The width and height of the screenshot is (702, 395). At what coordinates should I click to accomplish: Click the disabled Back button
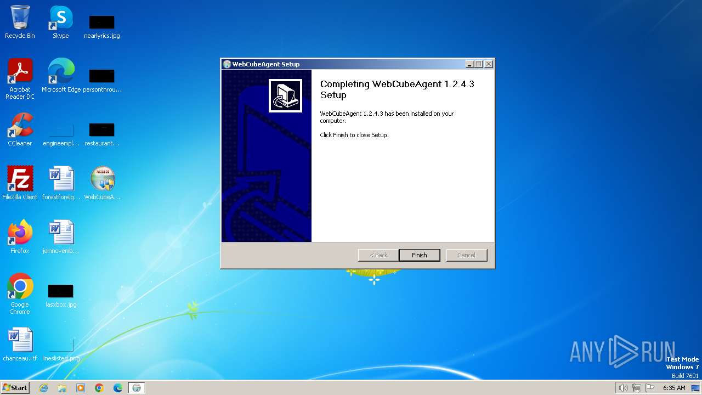(378, 255)
